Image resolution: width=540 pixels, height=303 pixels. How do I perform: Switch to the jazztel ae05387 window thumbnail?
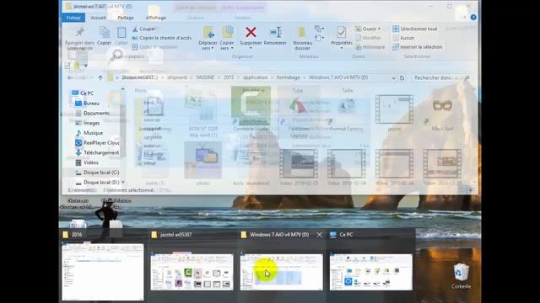(x=192, y=272)
